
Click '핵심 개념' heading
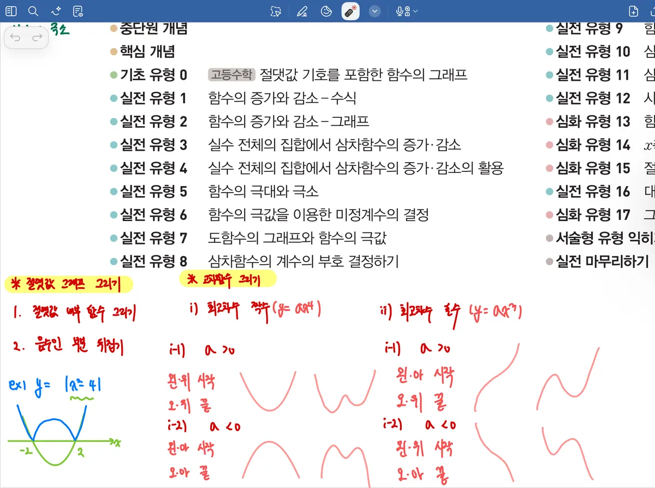[147, 52]
